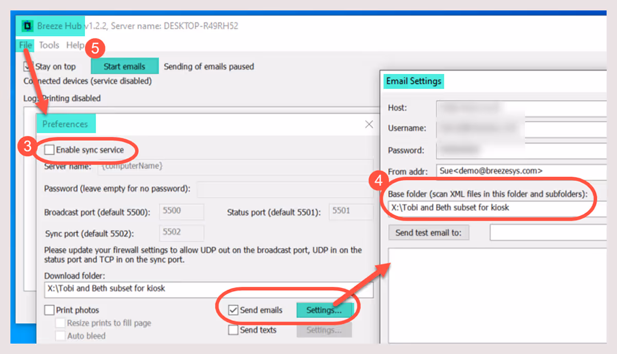This screenshot has height=354, width=617.
Task: Click 'Sending of emails paused' status text
Action: [209, 66]
